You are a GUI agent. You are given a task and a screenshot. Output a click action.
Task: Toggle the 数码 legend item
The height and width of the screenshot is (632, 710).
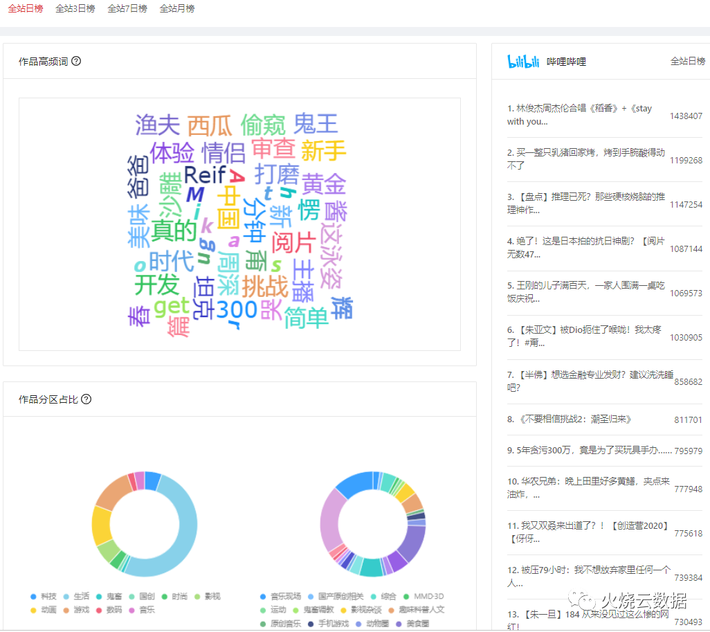click(109, 610)
